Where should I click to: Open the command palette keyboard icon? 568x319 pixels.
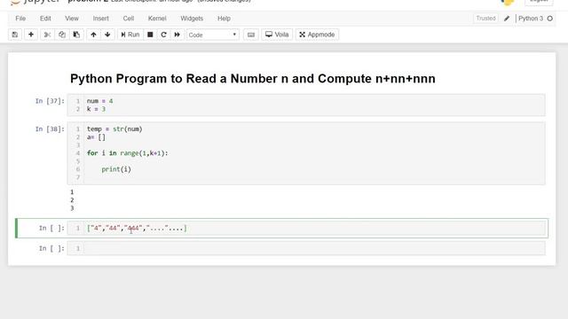pos(251,35)
